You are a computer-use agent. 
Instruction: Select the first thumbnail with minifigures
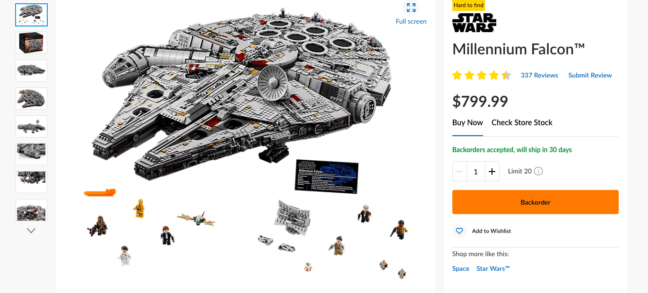point(32,15)
